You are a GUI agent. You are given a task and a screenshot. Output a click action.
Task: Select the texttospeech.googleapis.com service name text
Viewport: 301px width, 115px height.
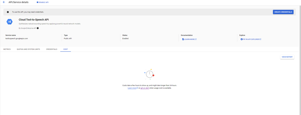[x=17, y=38]
